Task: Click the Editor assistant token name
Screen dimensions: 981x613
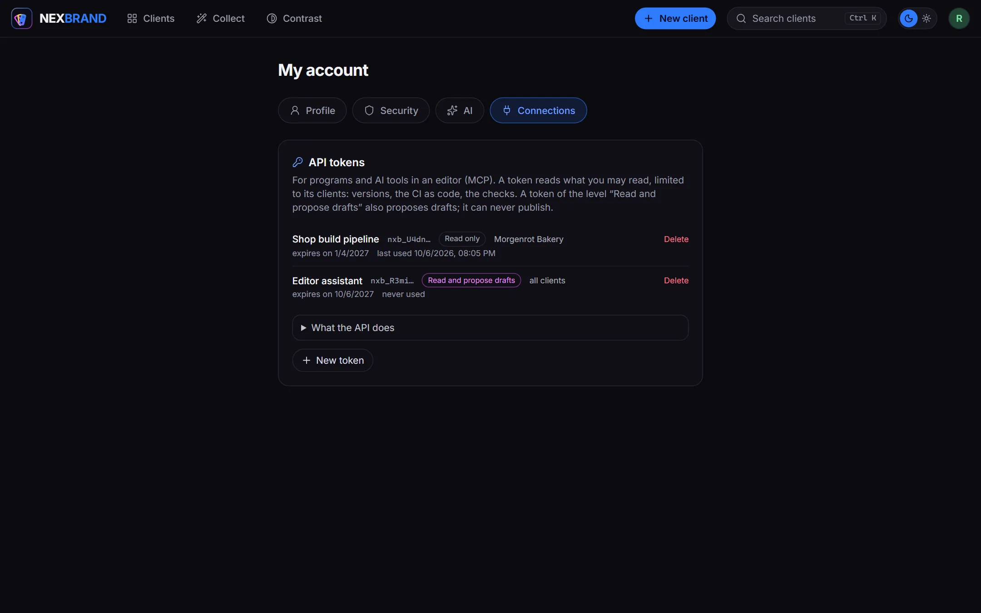Action: coord(327,281)
